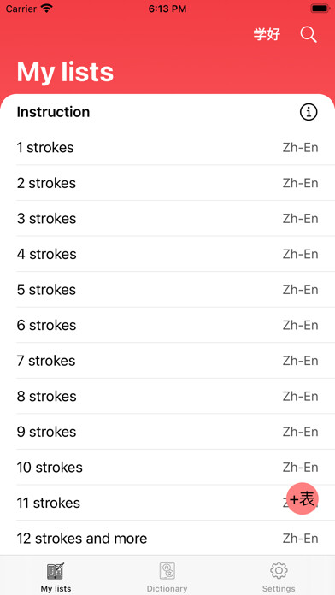Screen dimensions: 335x595
Task: Select the 10 strokes list row
Action: [167, 467]
